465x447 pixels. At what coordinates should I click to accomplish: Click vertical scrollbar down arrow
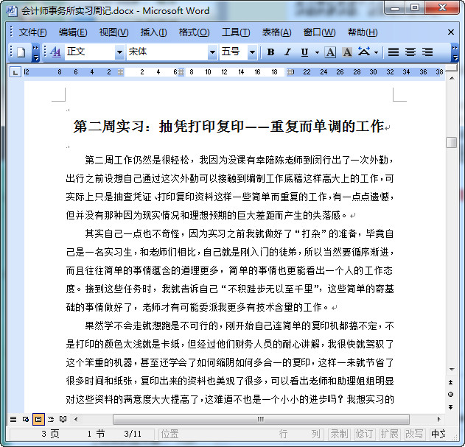click(452, 370)
